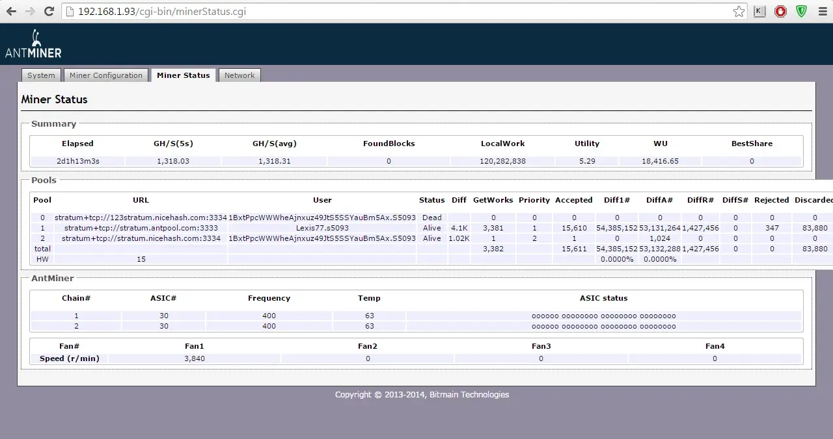Click the DiffS# column header
This screenshot has height=439, width=833.
coord(735,200)
